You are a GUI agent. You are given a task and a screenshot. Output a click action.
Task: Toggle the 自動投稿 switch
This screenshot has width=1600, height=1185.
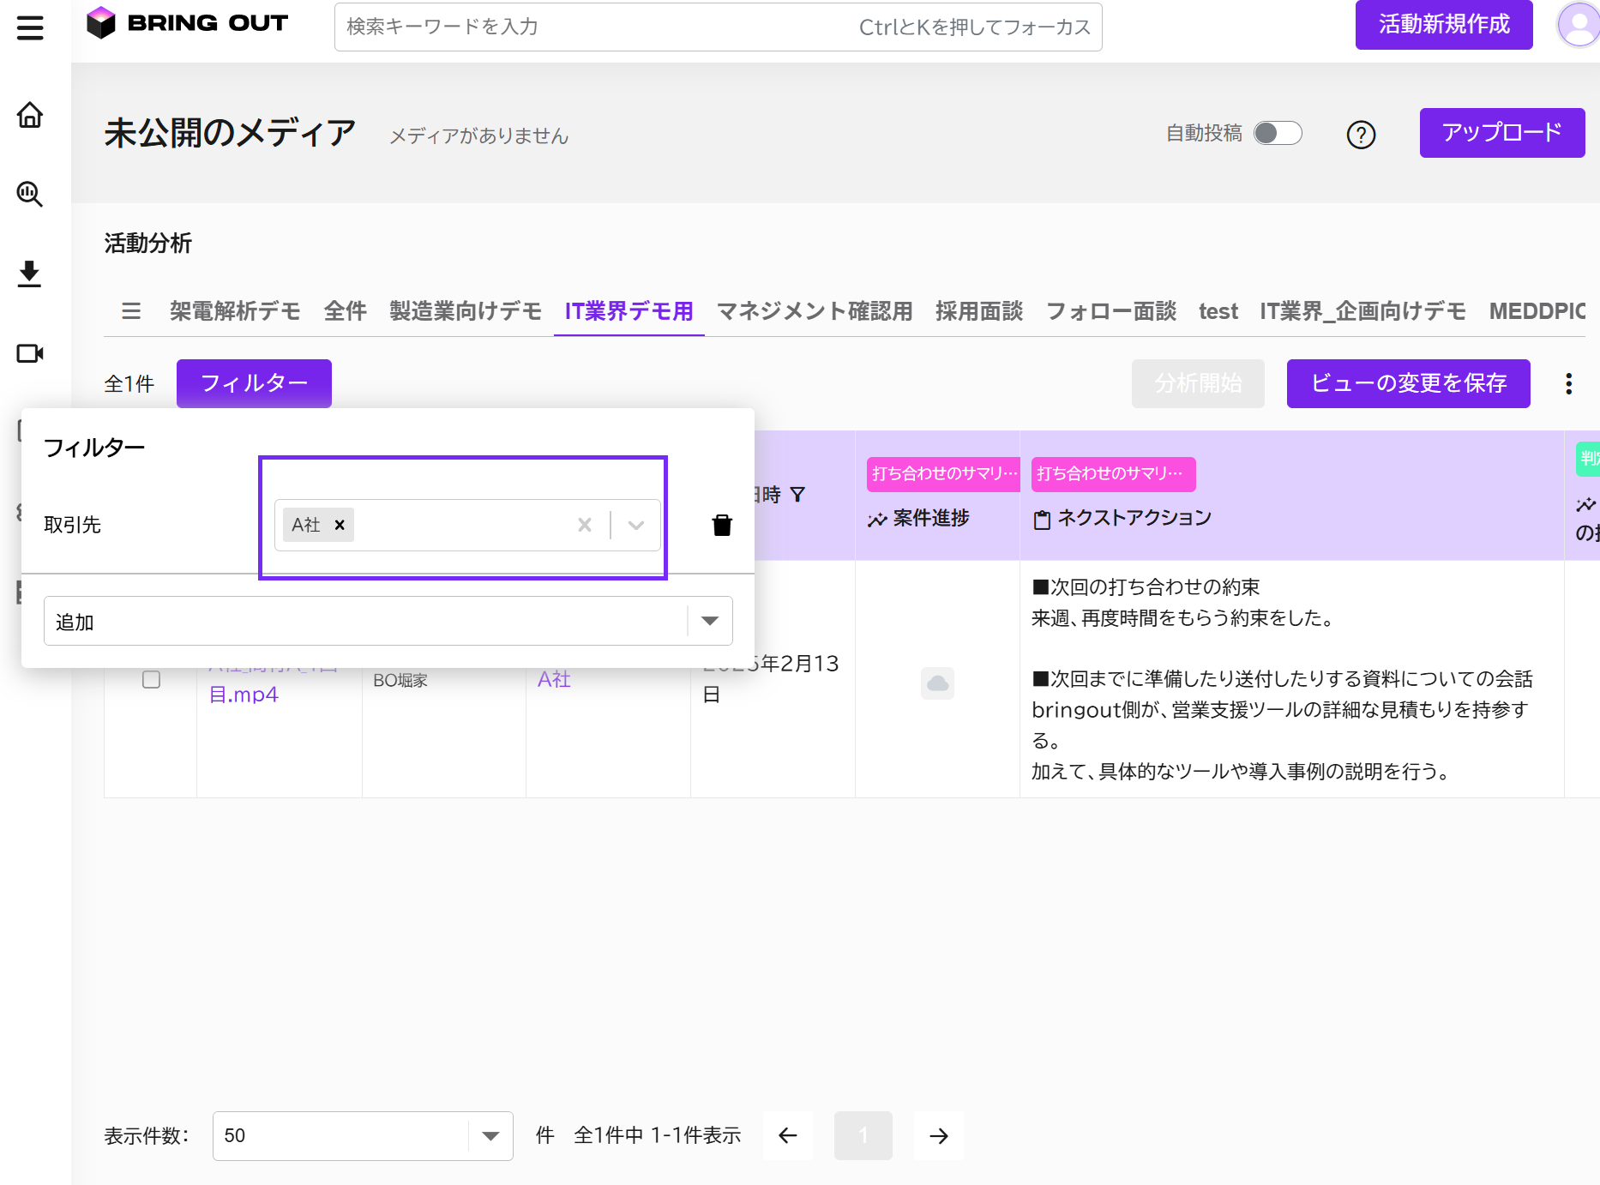pos(1277,133)
